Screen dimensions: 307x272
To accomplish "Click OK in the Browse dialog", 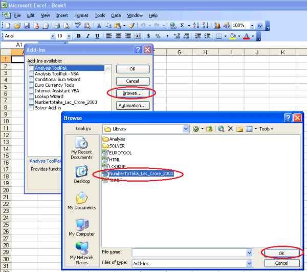I will (282, 253).
